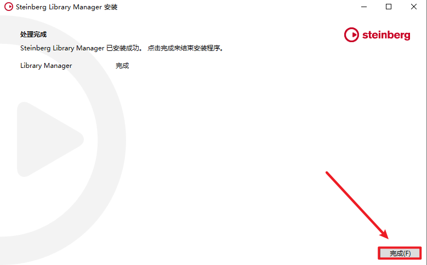This screenshot has height=265, width=427.
Task: Click the 点击完成来结束安装程序 instruction text
Action: coord(185,48)
